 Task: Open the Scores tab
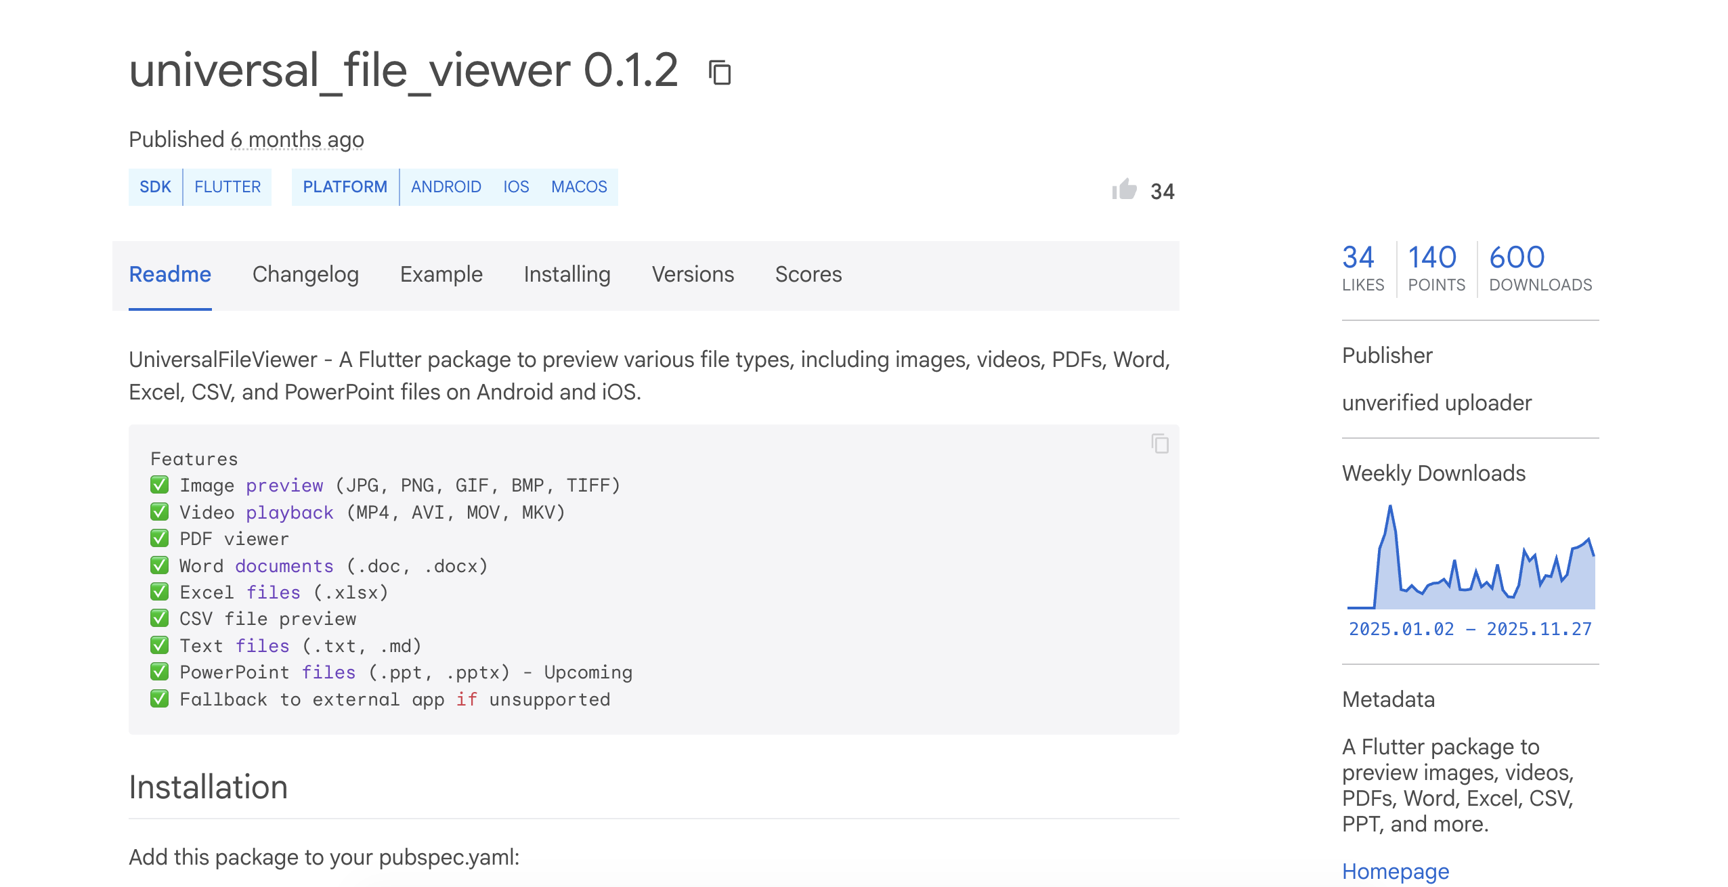coord(808,274)
